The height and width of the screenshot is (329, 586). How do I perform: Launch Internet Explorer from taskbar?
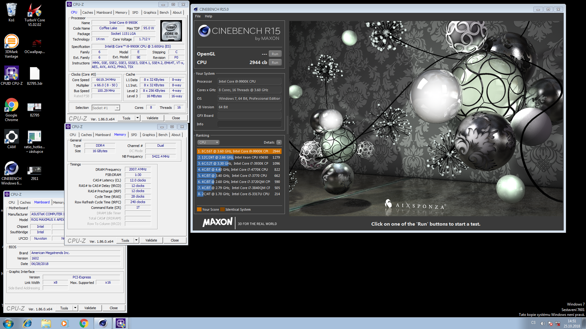coord(27,323)
